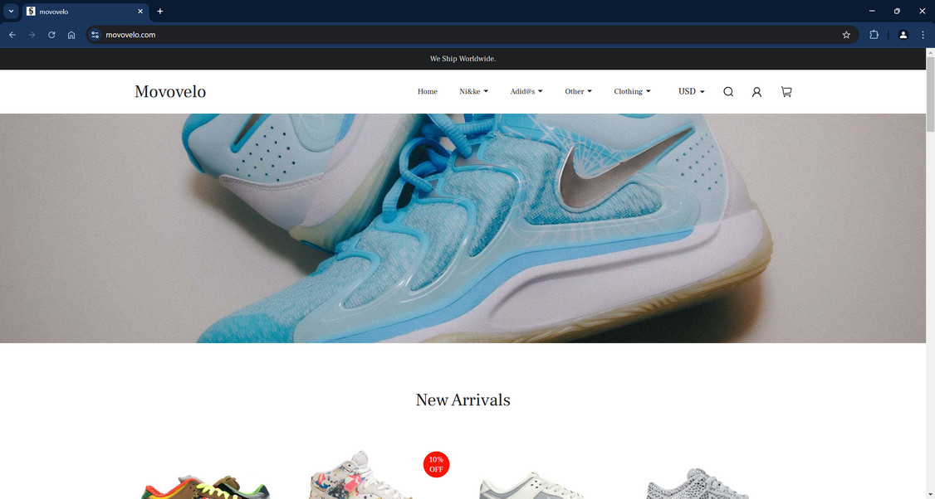Viewport: 935px width, 499px height.
Task: Bookmark this page with star icon
Action: tap(846, 35)
